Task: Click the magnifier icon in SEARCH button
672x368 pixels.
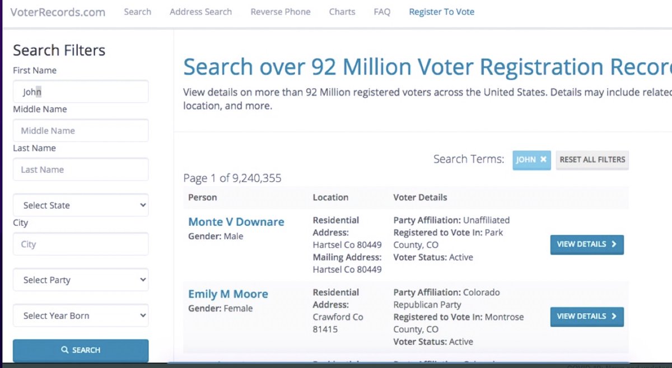Action: pyautogui.click(x=64, y=350)
